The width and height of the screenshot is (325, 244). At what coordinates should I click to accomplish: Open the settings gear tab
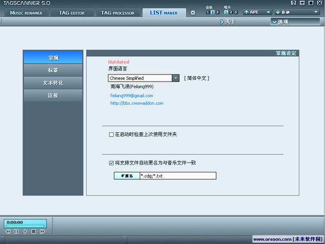click(x=193, y=12)
